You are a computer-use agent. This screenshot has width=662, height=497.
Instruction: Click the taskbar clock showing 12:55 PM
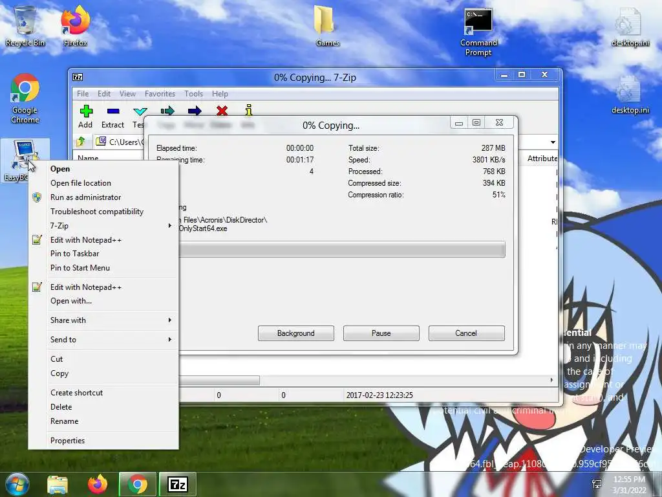629,484
